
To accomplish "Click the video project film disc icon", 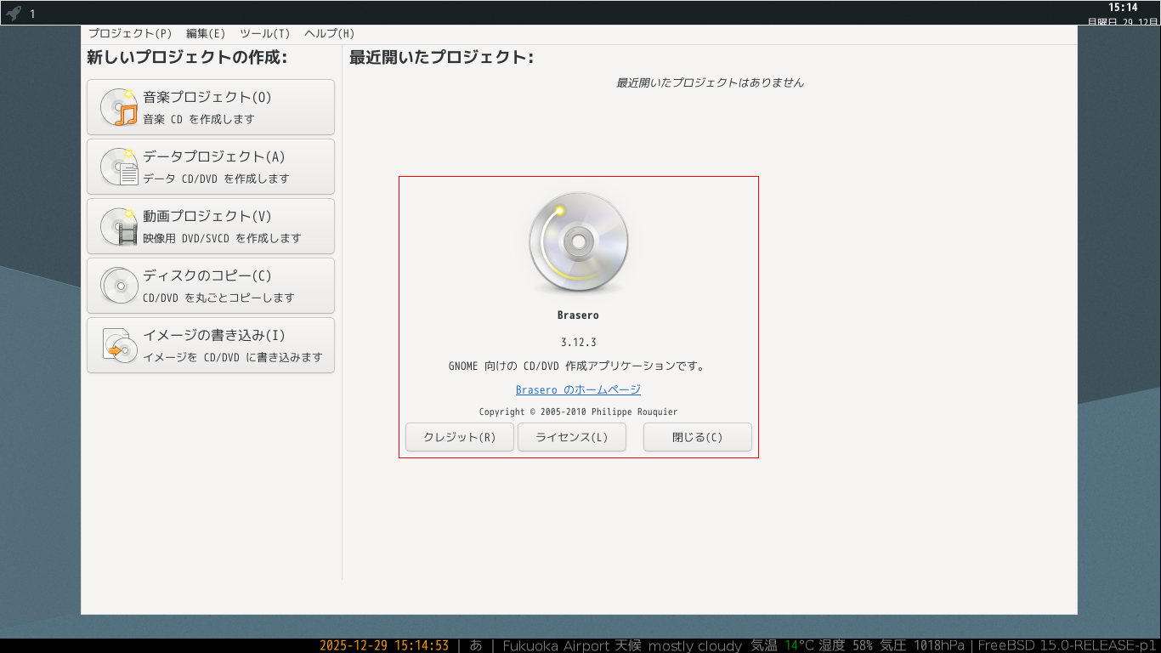I will (119, 226).
